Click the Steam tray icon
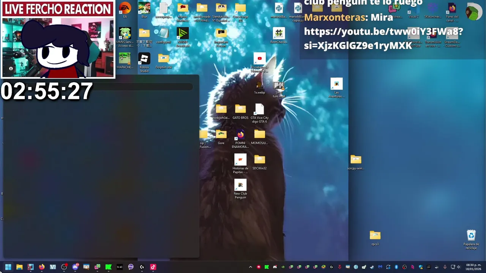Image resolution: width=486 pixels, height=273 pixels. (x=372, y=267)
